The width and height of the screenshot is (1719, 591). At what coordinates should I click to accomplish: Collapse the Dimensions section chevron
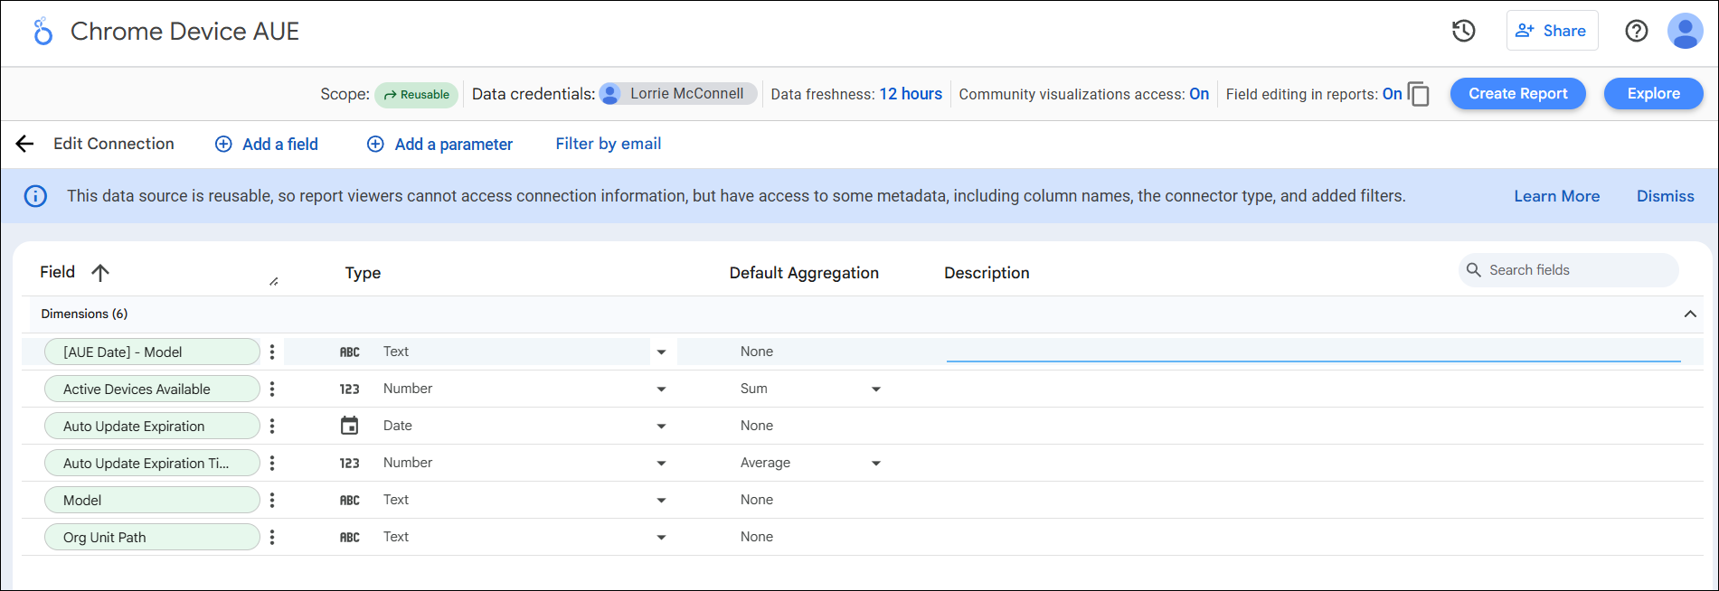click(x=1690, y=314)
